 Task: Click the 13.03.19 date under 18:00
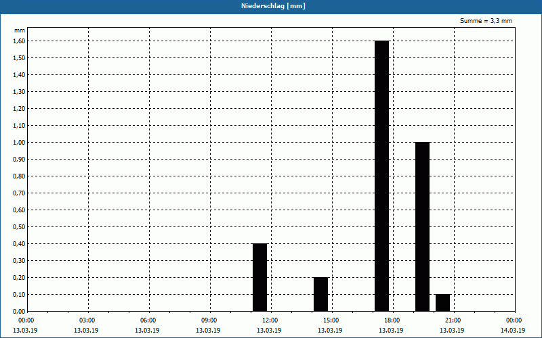point(391,330)
